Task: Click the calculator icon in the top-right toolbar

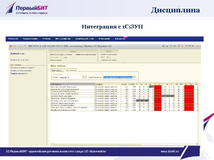Action: (179, 46)
